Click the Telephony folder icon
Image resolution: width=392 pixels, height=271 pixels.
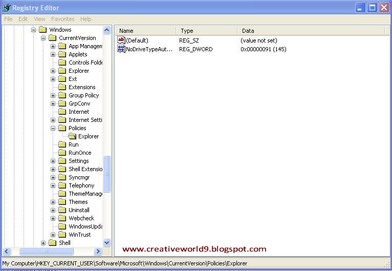[x=62, y=185]
